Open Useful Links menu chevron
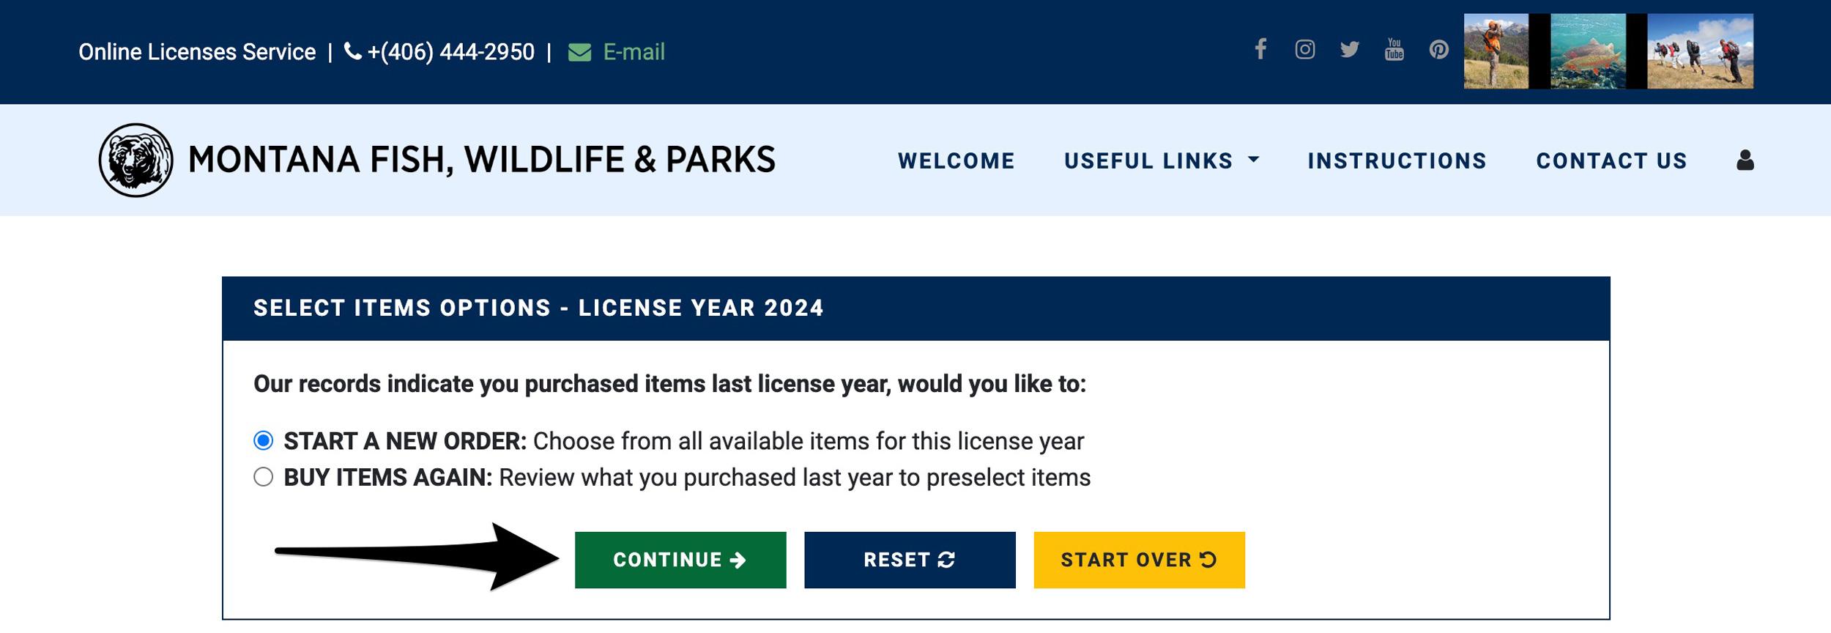This screenshot has height=633, width=1831. point(1253,160)
